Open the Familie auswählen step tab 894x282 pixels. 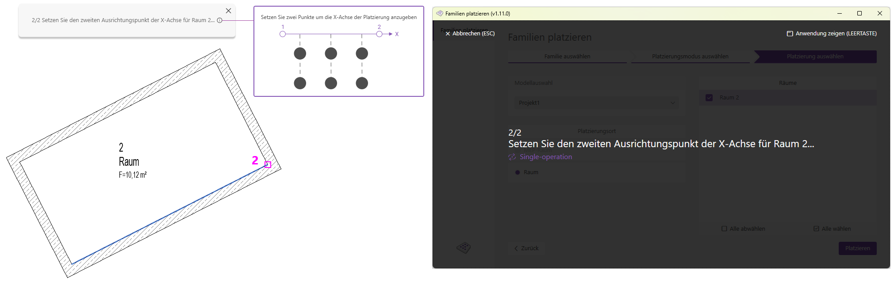pyautogui.click(x=567, y=57)
